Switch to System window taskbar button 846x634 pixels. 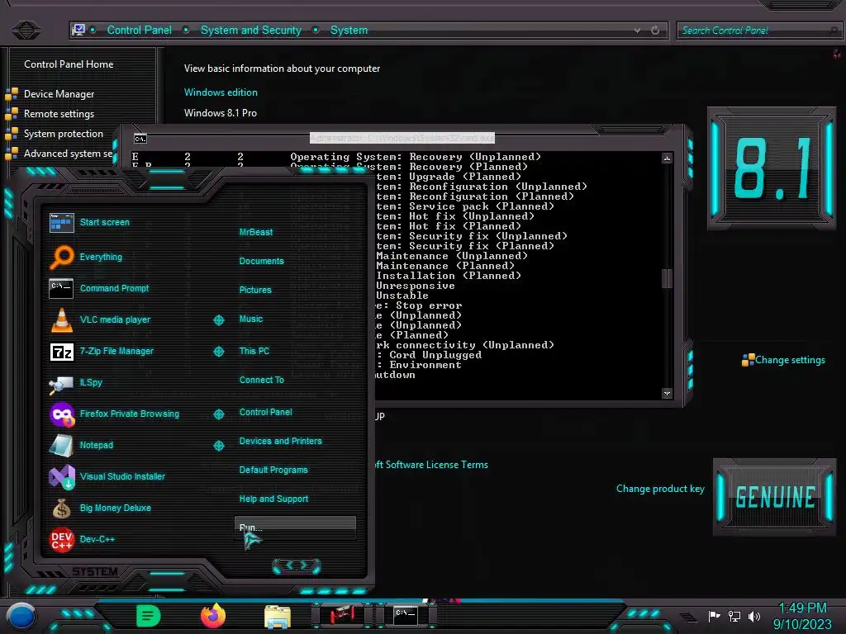[341, 615]
